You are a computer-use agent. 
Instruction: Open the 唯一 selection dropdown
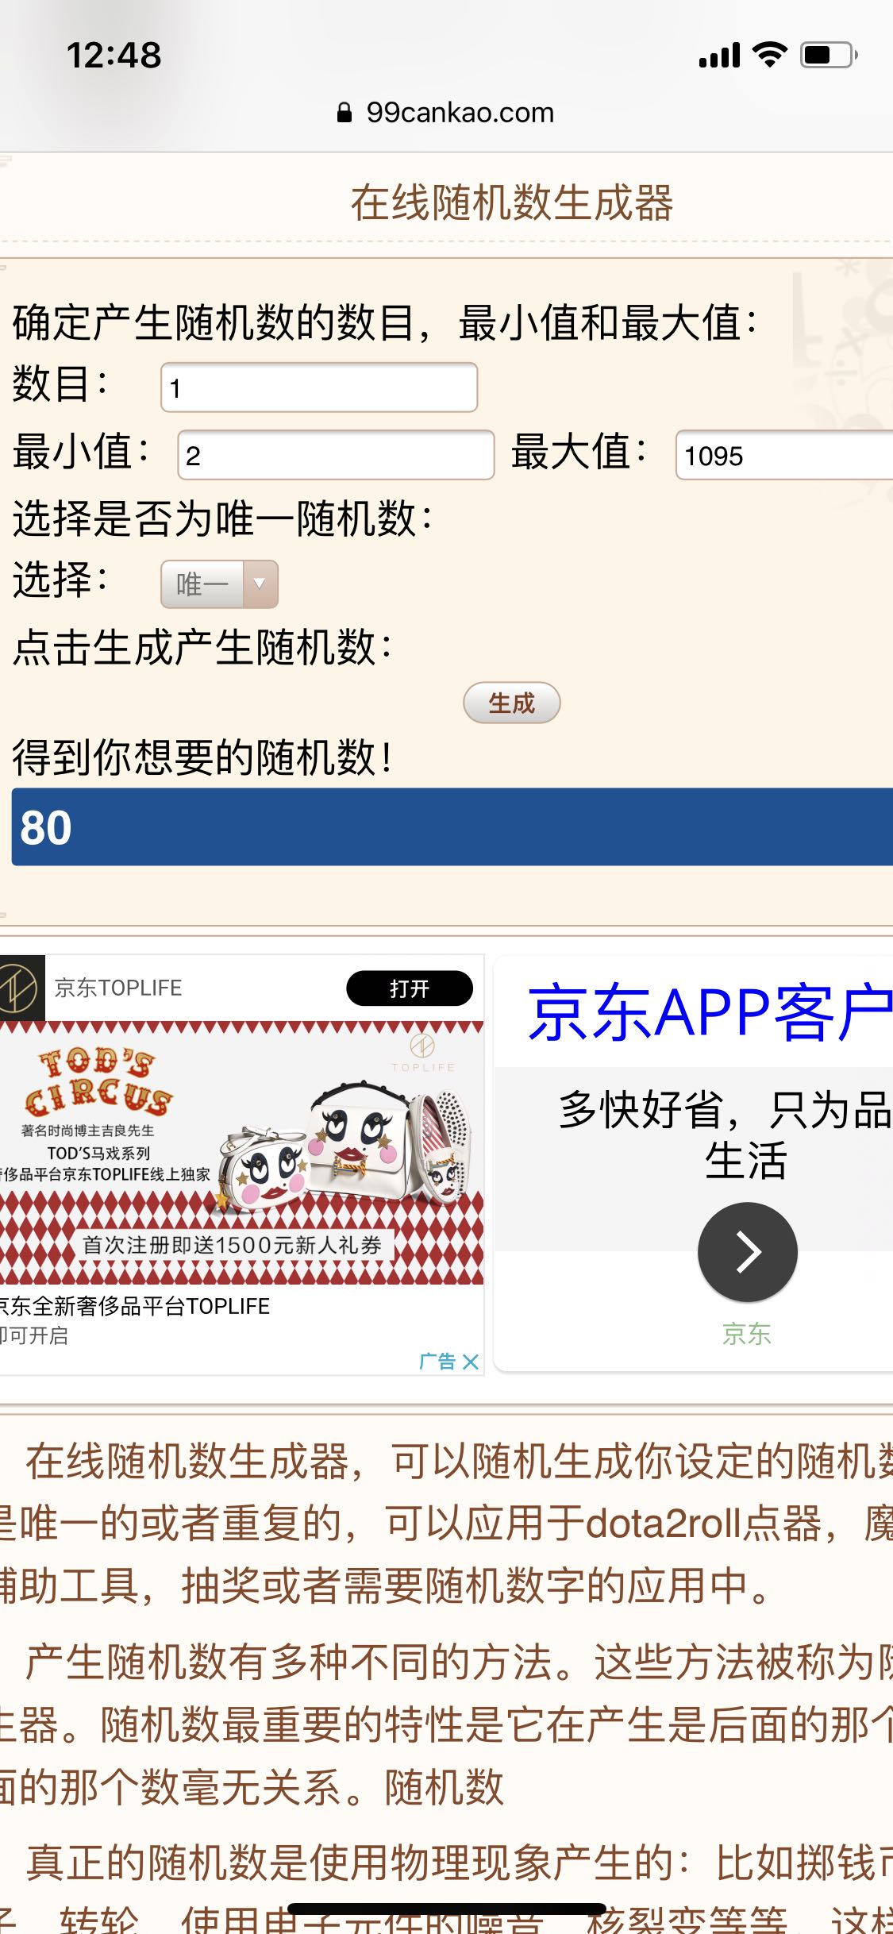click(219, 584)
